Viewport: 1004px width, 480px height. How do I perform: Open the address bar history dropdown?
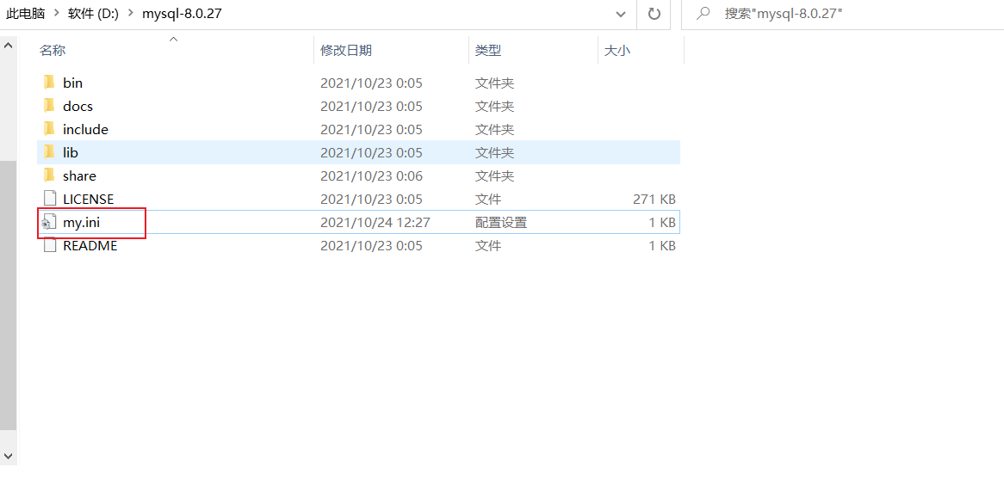[621, 14]
